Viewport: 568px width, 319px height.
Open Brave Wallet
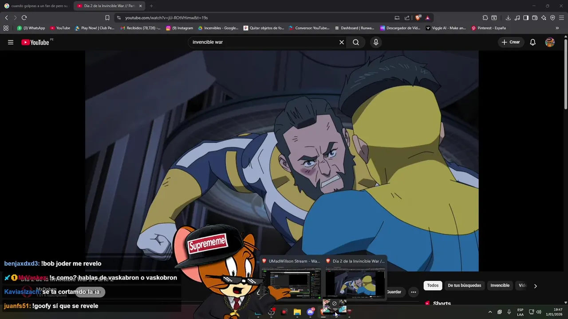click(535, 18)
